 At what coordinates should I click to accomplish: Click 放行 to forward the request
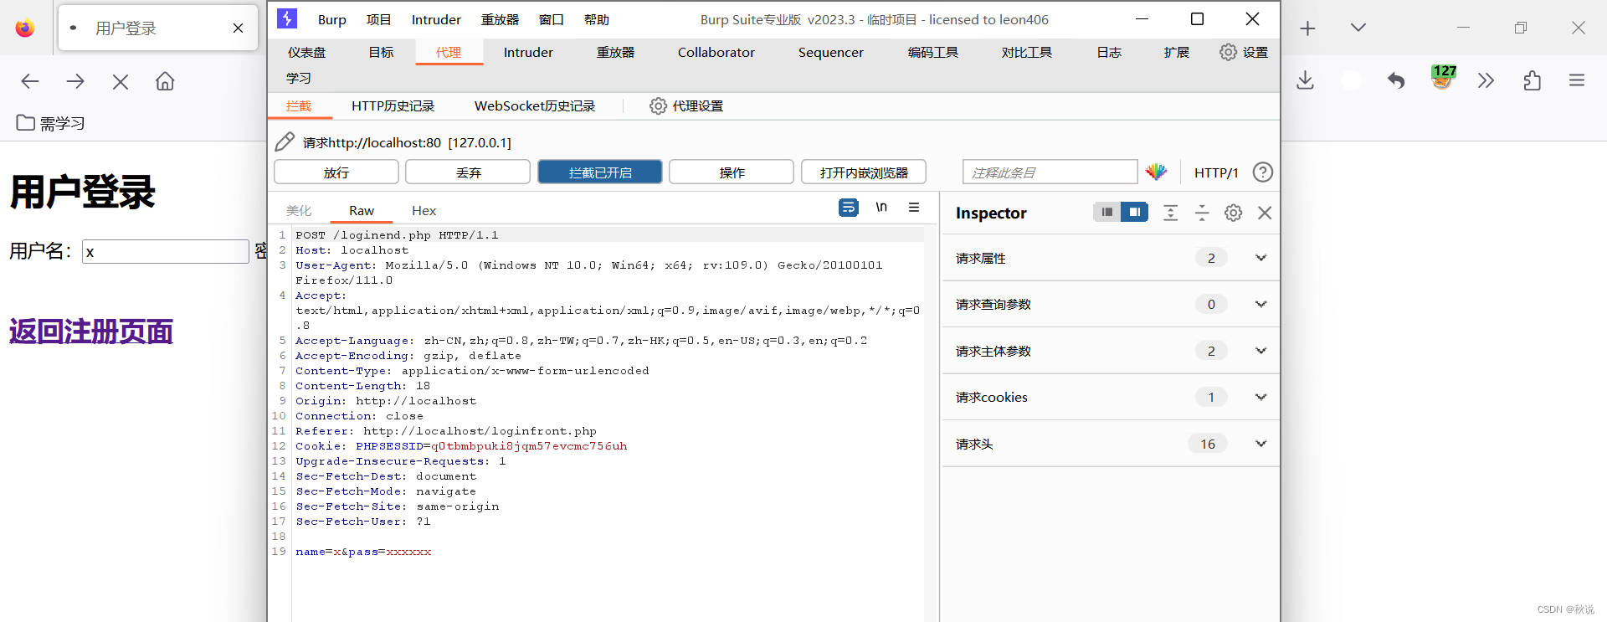(x=336, y=172)
